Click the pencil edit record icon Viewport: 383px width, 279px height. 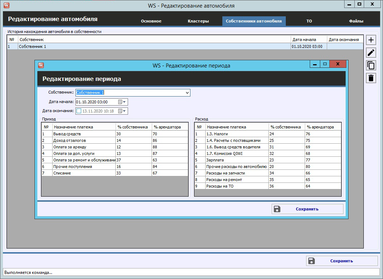(371, 53)
